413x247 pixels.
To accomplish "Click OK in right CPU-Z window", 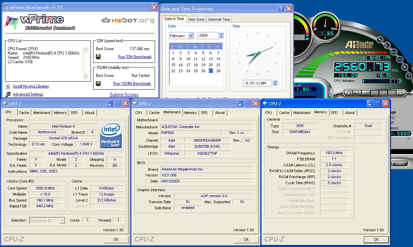I will click(376, 239).
